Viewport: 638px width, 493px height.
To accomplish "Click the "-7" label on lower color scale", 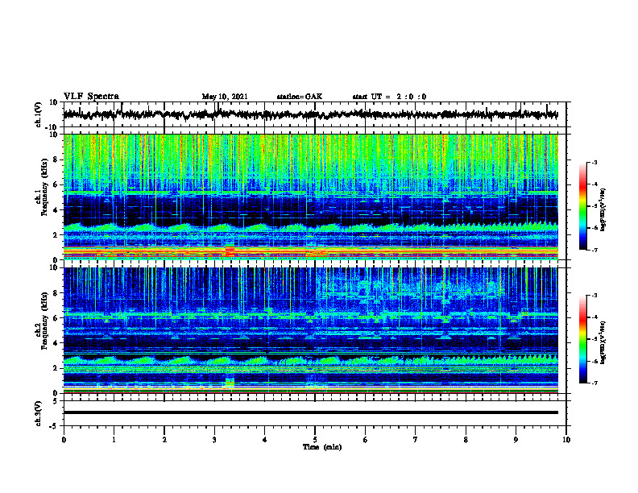I will pos(594,383).
